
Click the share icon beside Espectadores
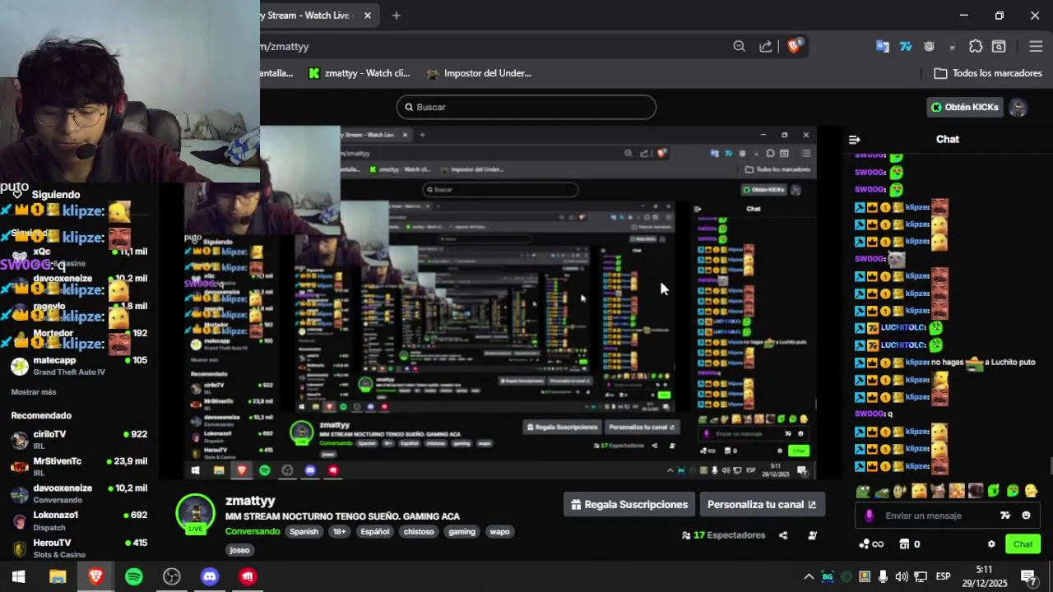(x=783, y=535)
